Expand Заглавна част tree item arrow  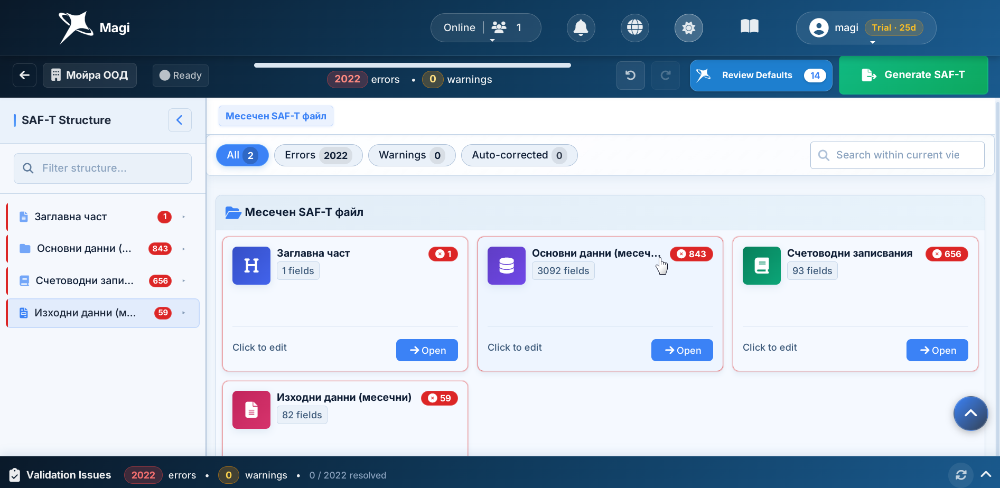pos(184,217)
